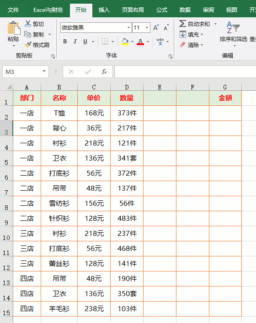Open font settings dialog launcher

point(171,57)
